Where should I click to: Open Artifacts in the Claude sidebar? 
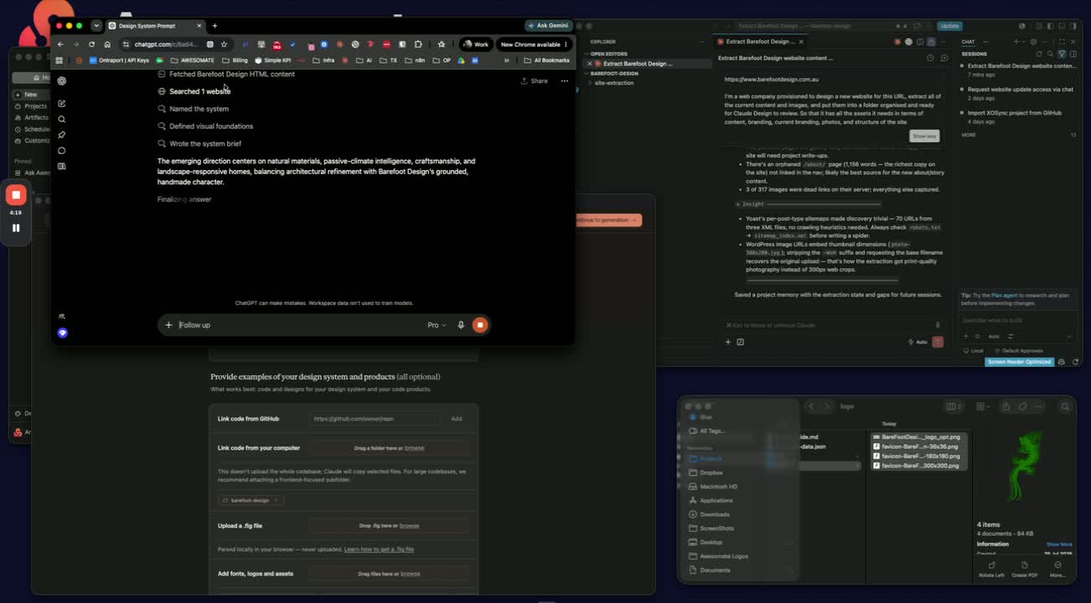coord(36,118)
